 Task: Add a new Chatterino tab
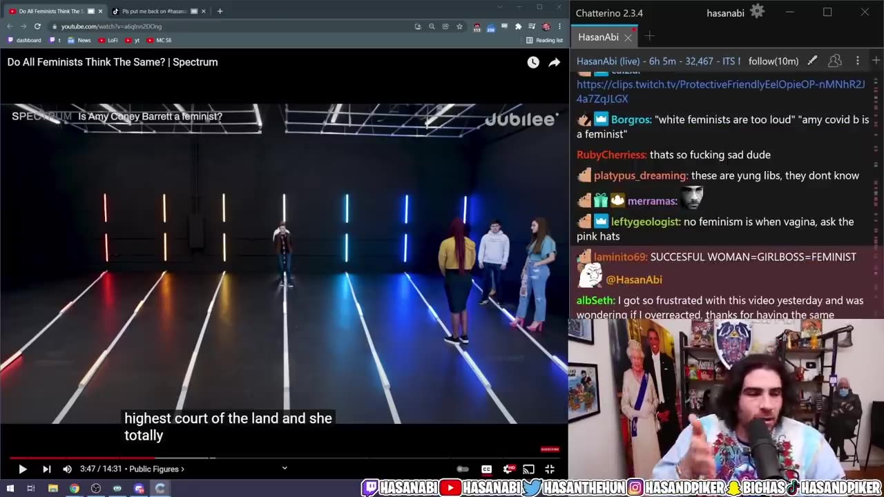pos(649,36)
